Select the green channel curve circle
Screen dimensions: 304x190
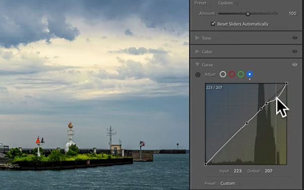click(x=241, y=74)
